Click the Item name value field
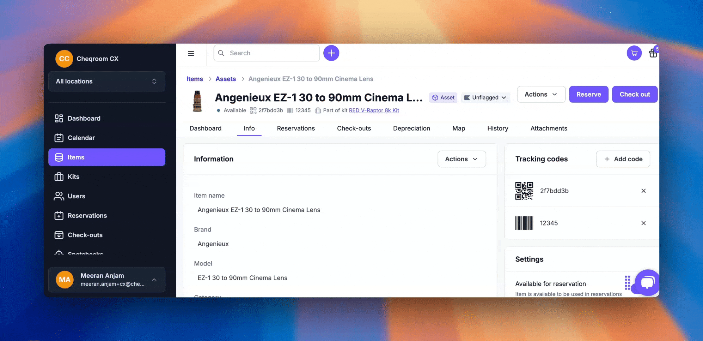The width and height of the screenshot is (703, 341). [x=259, y=210]
